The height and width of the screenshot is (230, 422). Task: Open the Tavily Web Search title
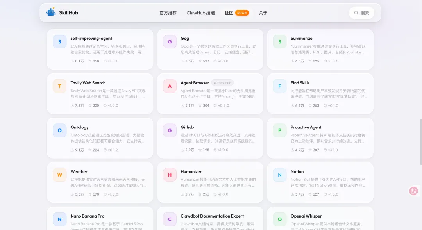88,83
